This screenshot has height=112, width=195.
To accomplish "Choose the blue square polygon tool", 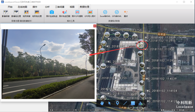I will coord(133,103).
